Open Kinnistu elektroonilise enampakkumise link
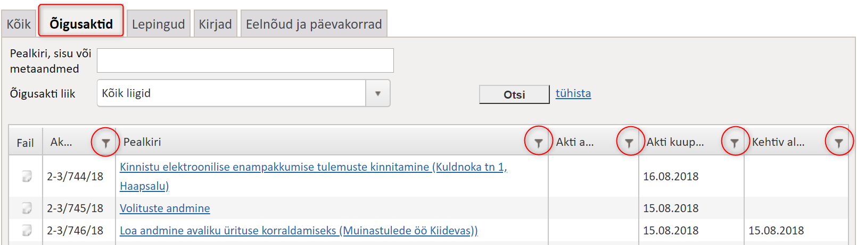This screenshot has width=857, height=245. [x=314, y=176]
